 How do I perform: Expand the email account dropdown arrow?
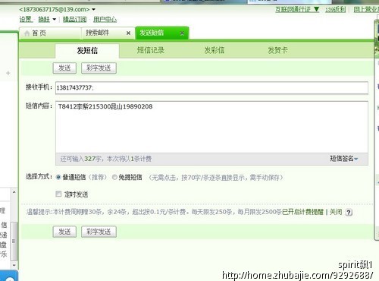coord(93,10)
